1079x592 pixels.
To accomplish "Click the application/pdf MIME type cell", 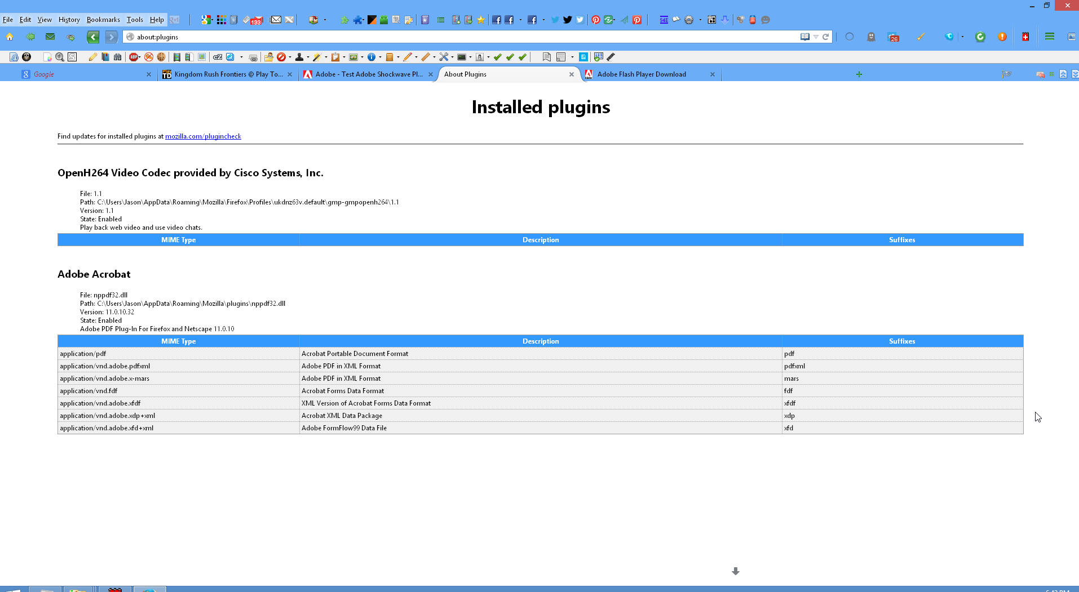I will tap(179, 354).
